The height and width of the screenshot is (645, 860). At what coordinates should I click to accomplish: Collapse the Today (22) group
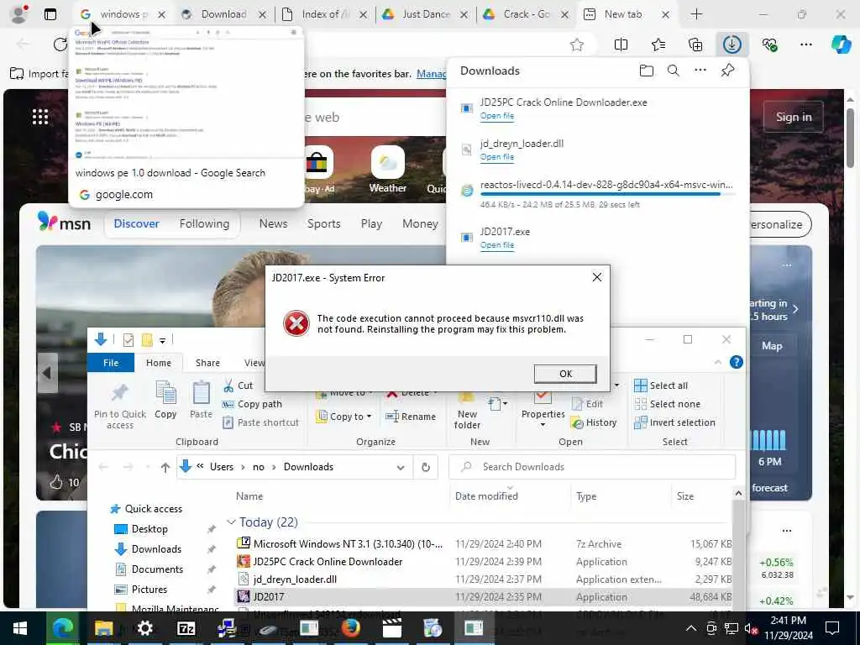point(231,522)
